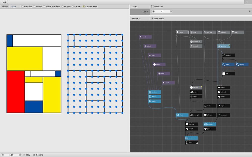Select the grid_plus node
This screenshot has width=252, height=157.
pyautogui.click(x=224, y=46)
